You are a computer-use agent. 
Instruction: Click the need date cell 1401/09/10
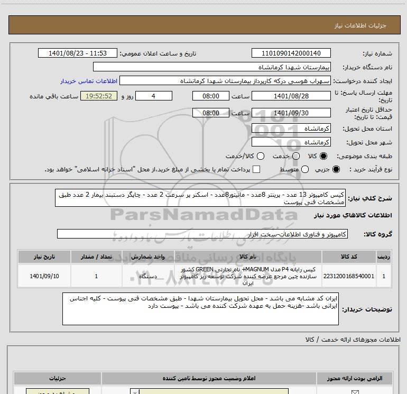click(x=44, y=276)
